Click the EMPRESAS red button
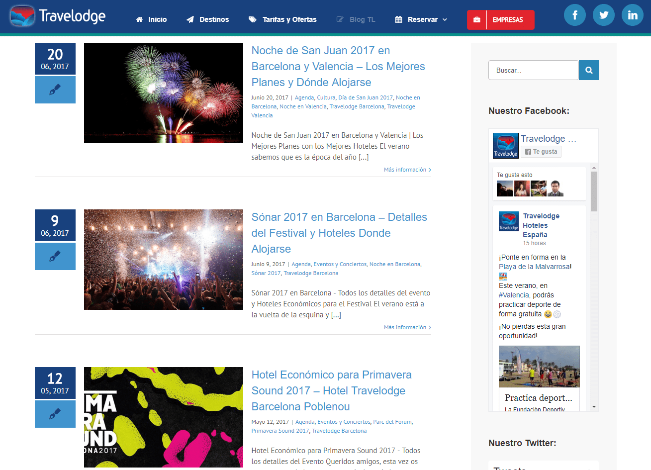The image size is (651, 470). [x=501, y=20]
